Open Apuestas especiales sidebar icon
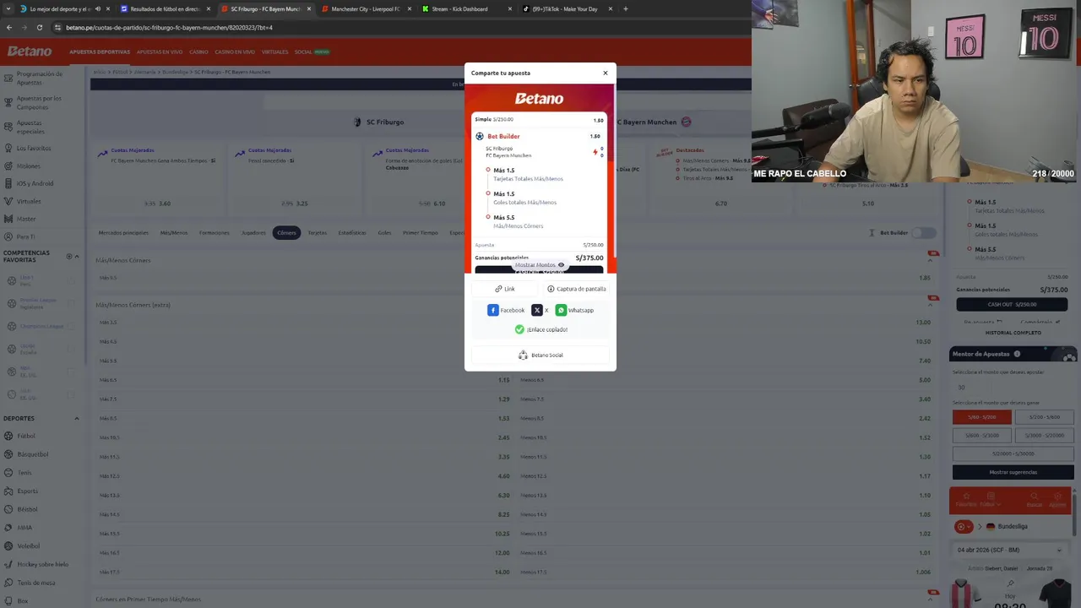The image size is (1081, 608). click(x=8, y=127)
